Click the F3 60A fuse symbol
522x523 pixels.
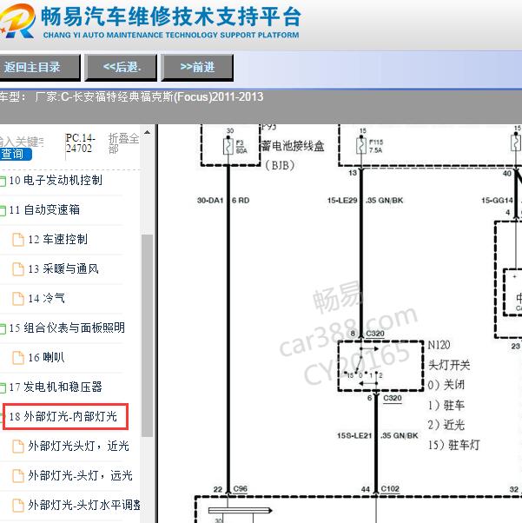[x=228, y=146]
